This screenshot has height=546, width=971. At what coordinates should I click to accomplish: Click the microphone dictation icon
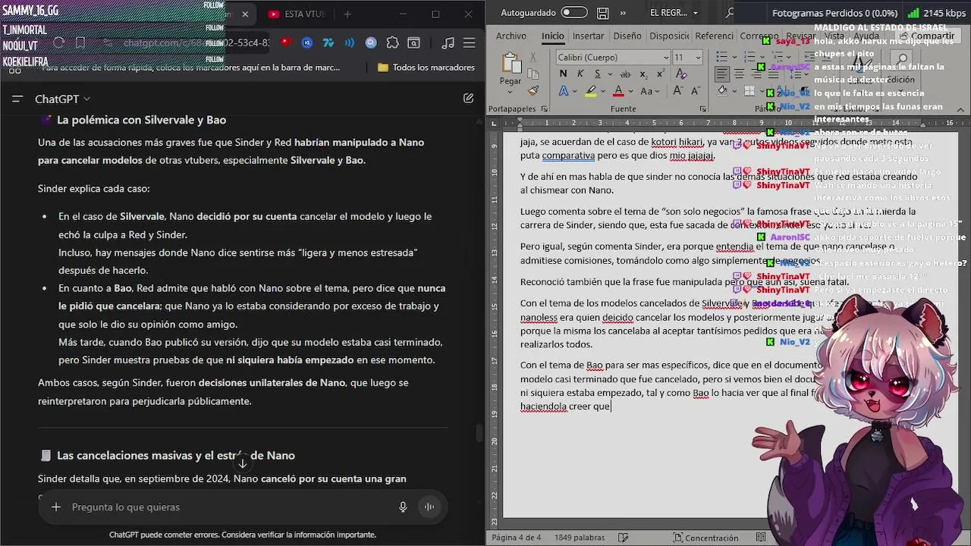[x=403, y=507]
